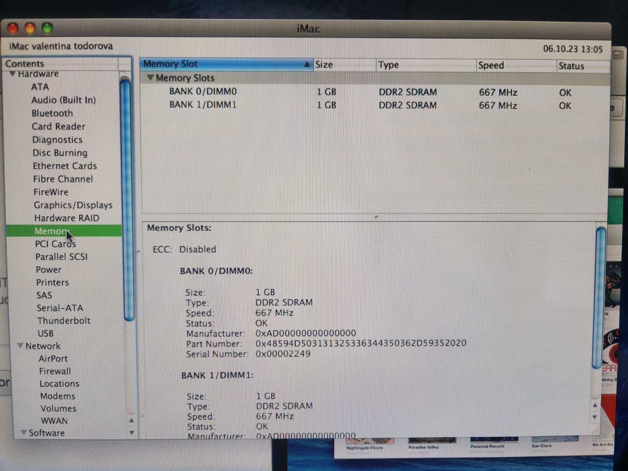Open the Power entry

pyautogui.click(x=49, y=270)
